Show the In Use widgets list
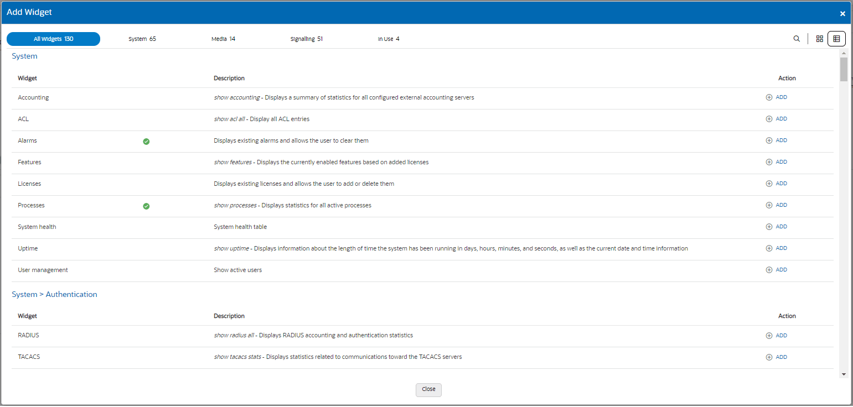This screenshot has width=853, height=407. [389, 39]
